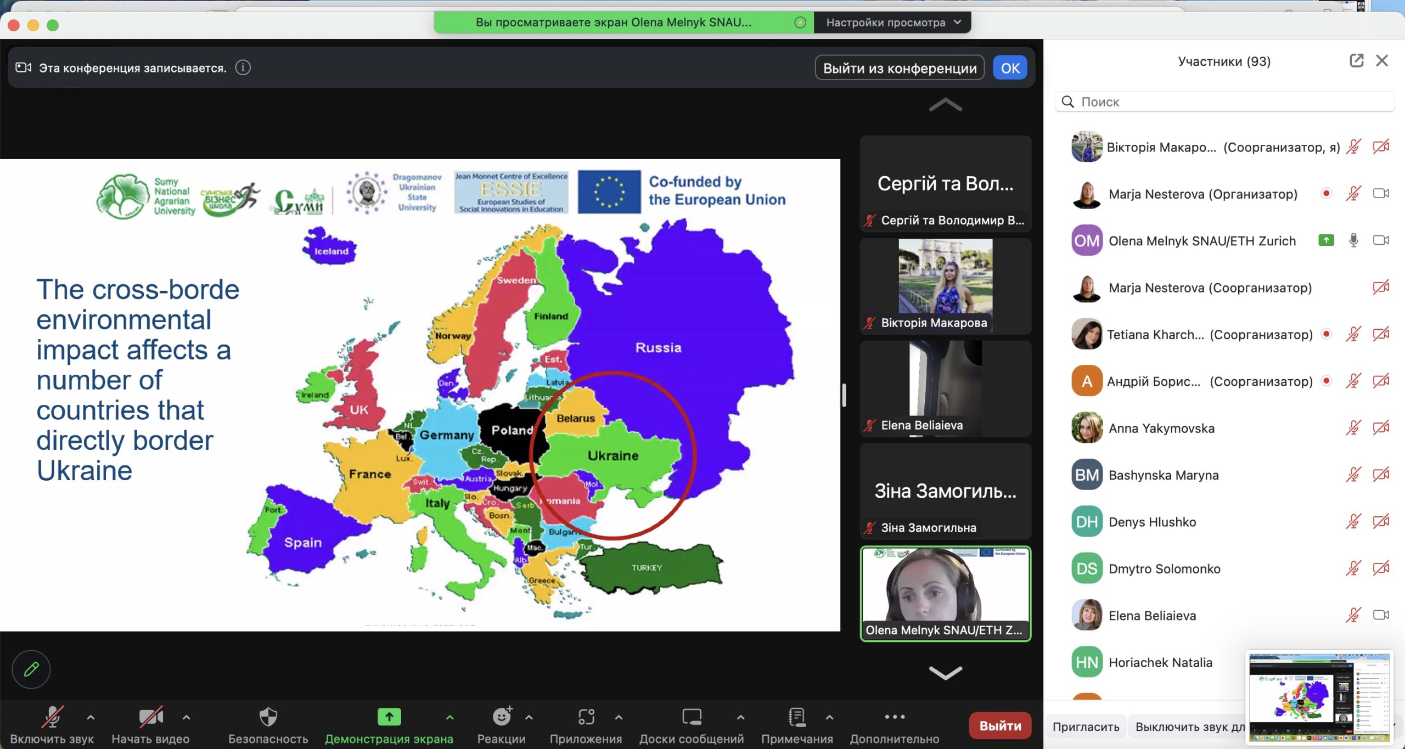Turn on camera with Начать видео
Image resolution: width=1405 pixels, height=749 pixels.
pos(150,717)
